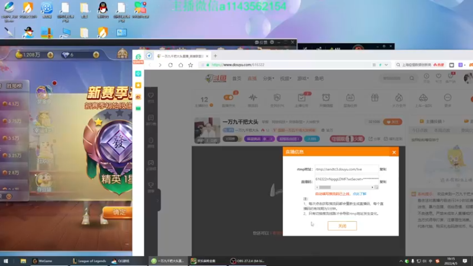This screenshot has width=473, height=266.
Task: Expand the address bar dropdown arrow
Action: tap(386, 65)
